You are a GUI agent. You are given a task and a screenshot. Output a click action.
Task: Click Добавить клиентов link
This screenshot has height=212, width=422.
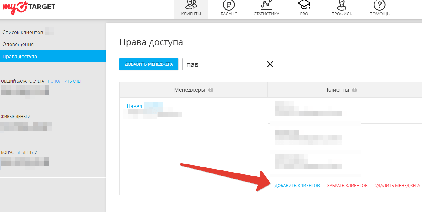pos(297,185)
